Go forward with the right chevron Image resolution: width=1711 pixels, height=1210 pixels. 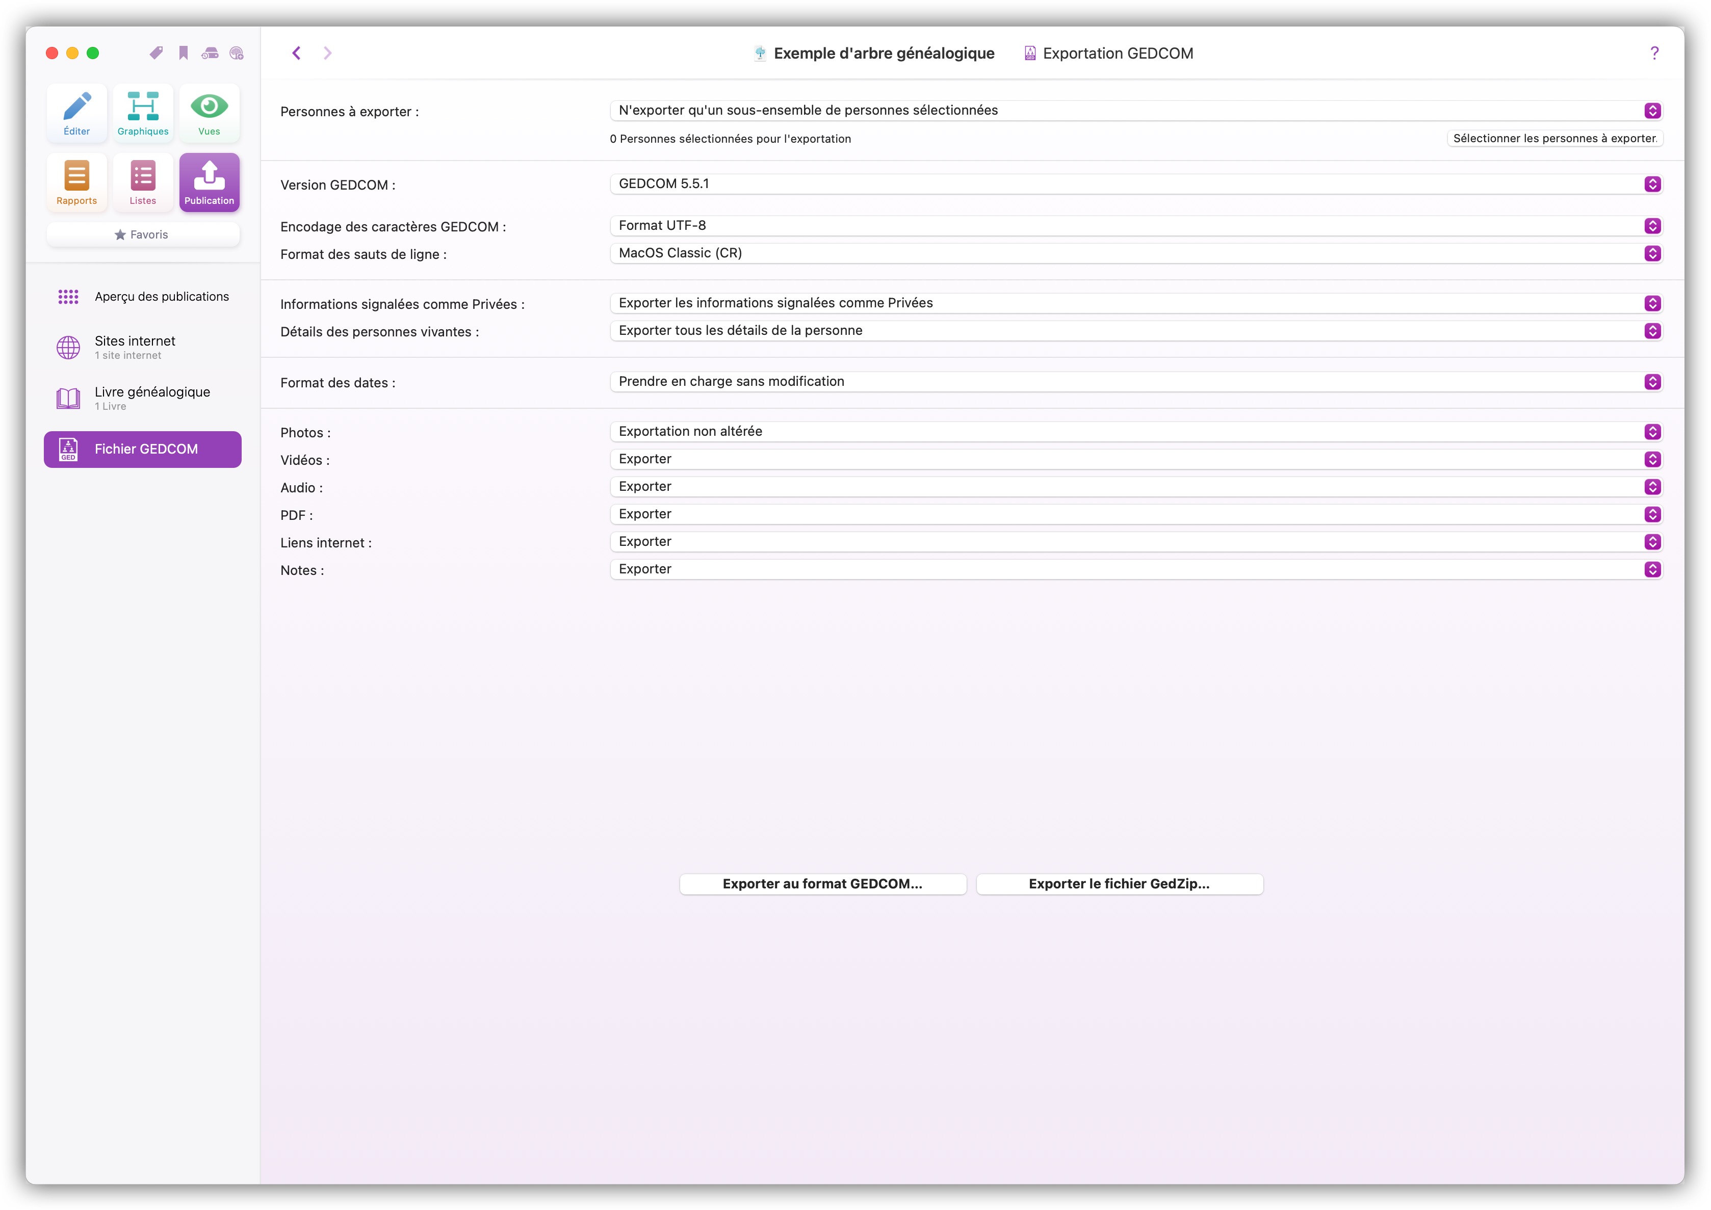(327, 53)
